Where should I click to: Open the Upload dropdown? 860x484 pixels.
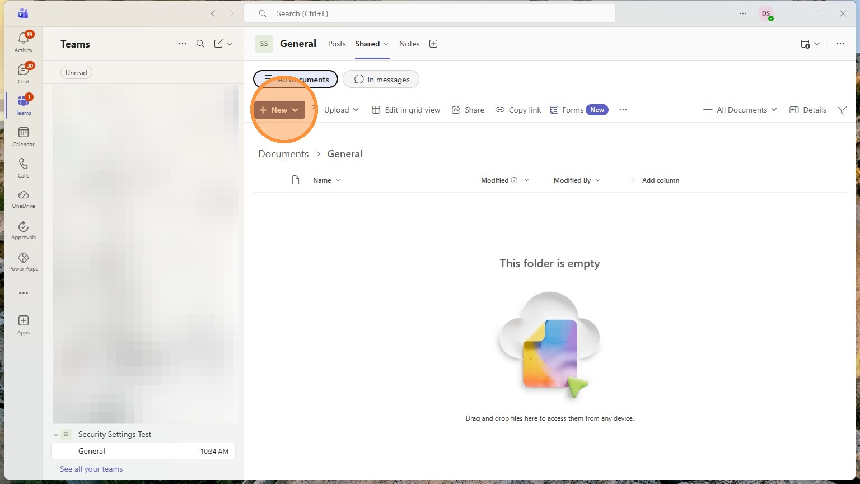tap(341, 110)
